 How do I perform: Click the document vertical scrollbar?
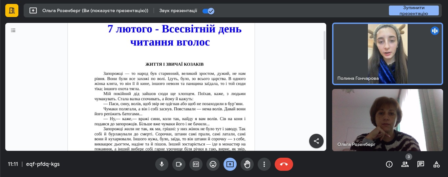(325, 46)
